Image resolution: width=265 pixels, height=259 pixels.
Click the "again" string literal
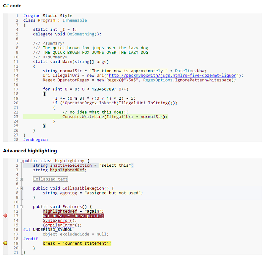coord(93,211)
